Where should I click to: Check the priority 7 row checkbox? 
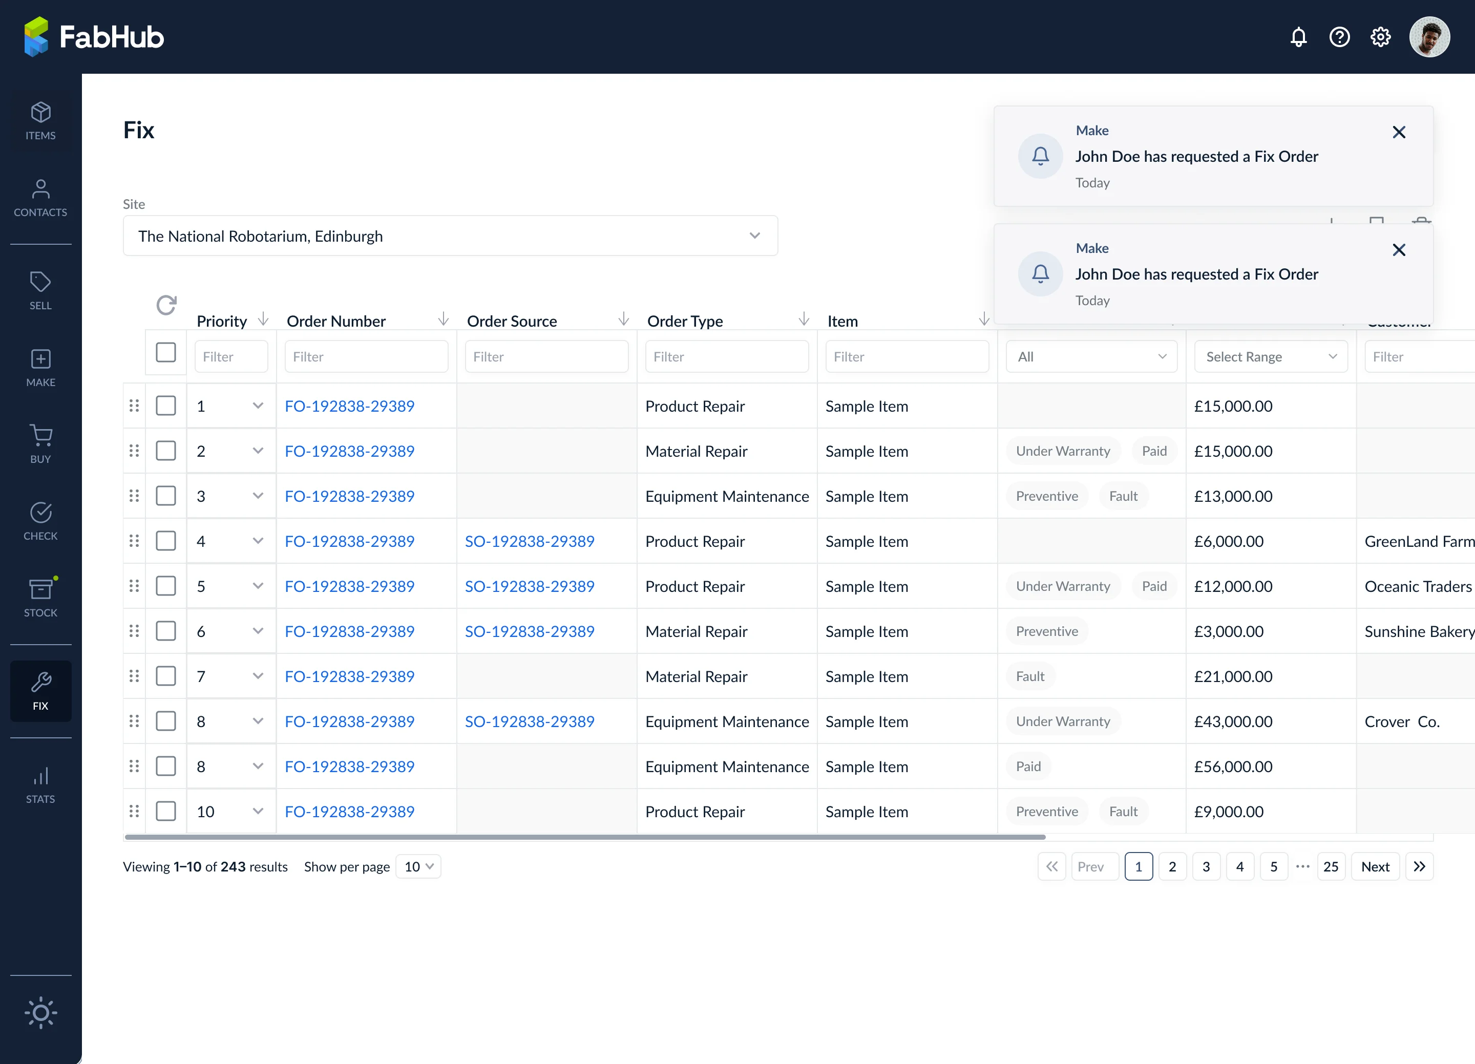166,676
